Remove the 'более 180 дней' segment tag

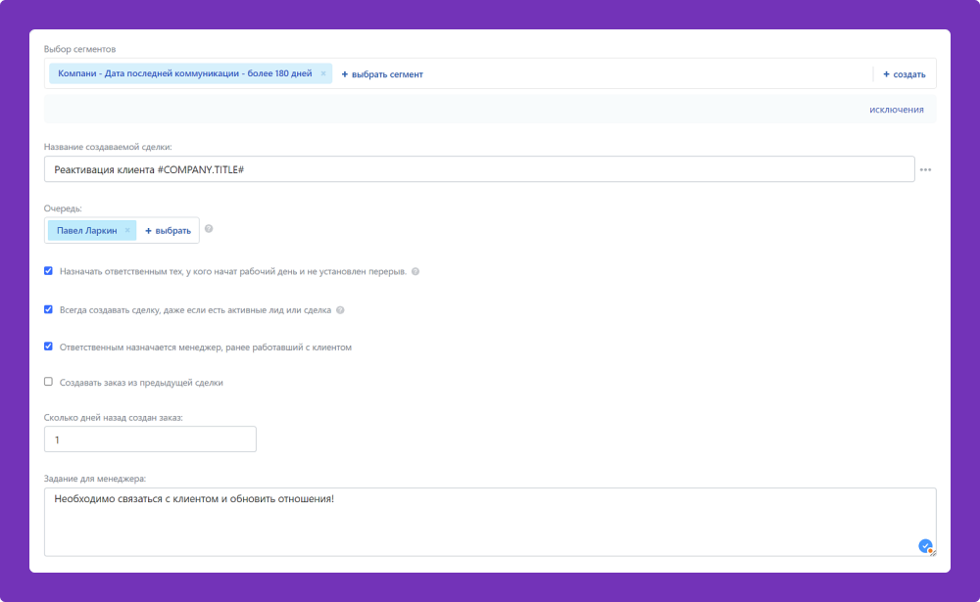point(323,73)
